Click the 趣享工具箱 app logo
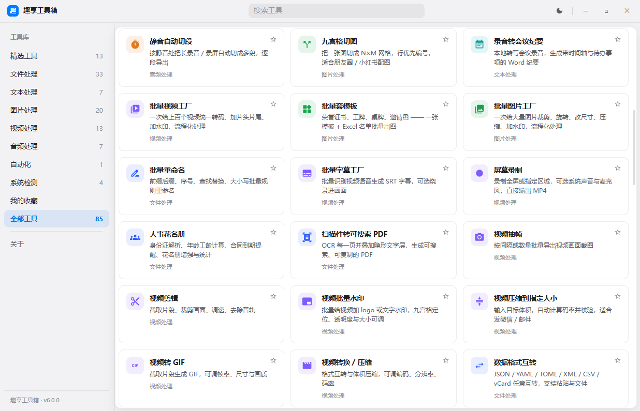This screenshot has width=640, height=411. tap(13, 10)
